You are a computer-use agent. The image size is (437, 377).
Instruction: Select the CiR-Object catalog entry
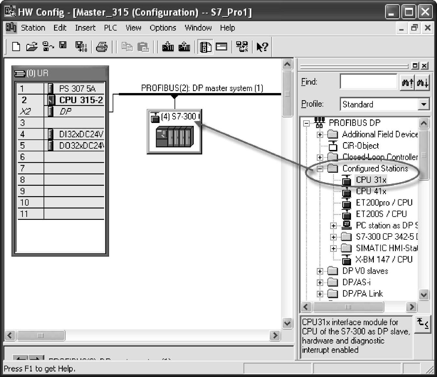tap(360, 146)
